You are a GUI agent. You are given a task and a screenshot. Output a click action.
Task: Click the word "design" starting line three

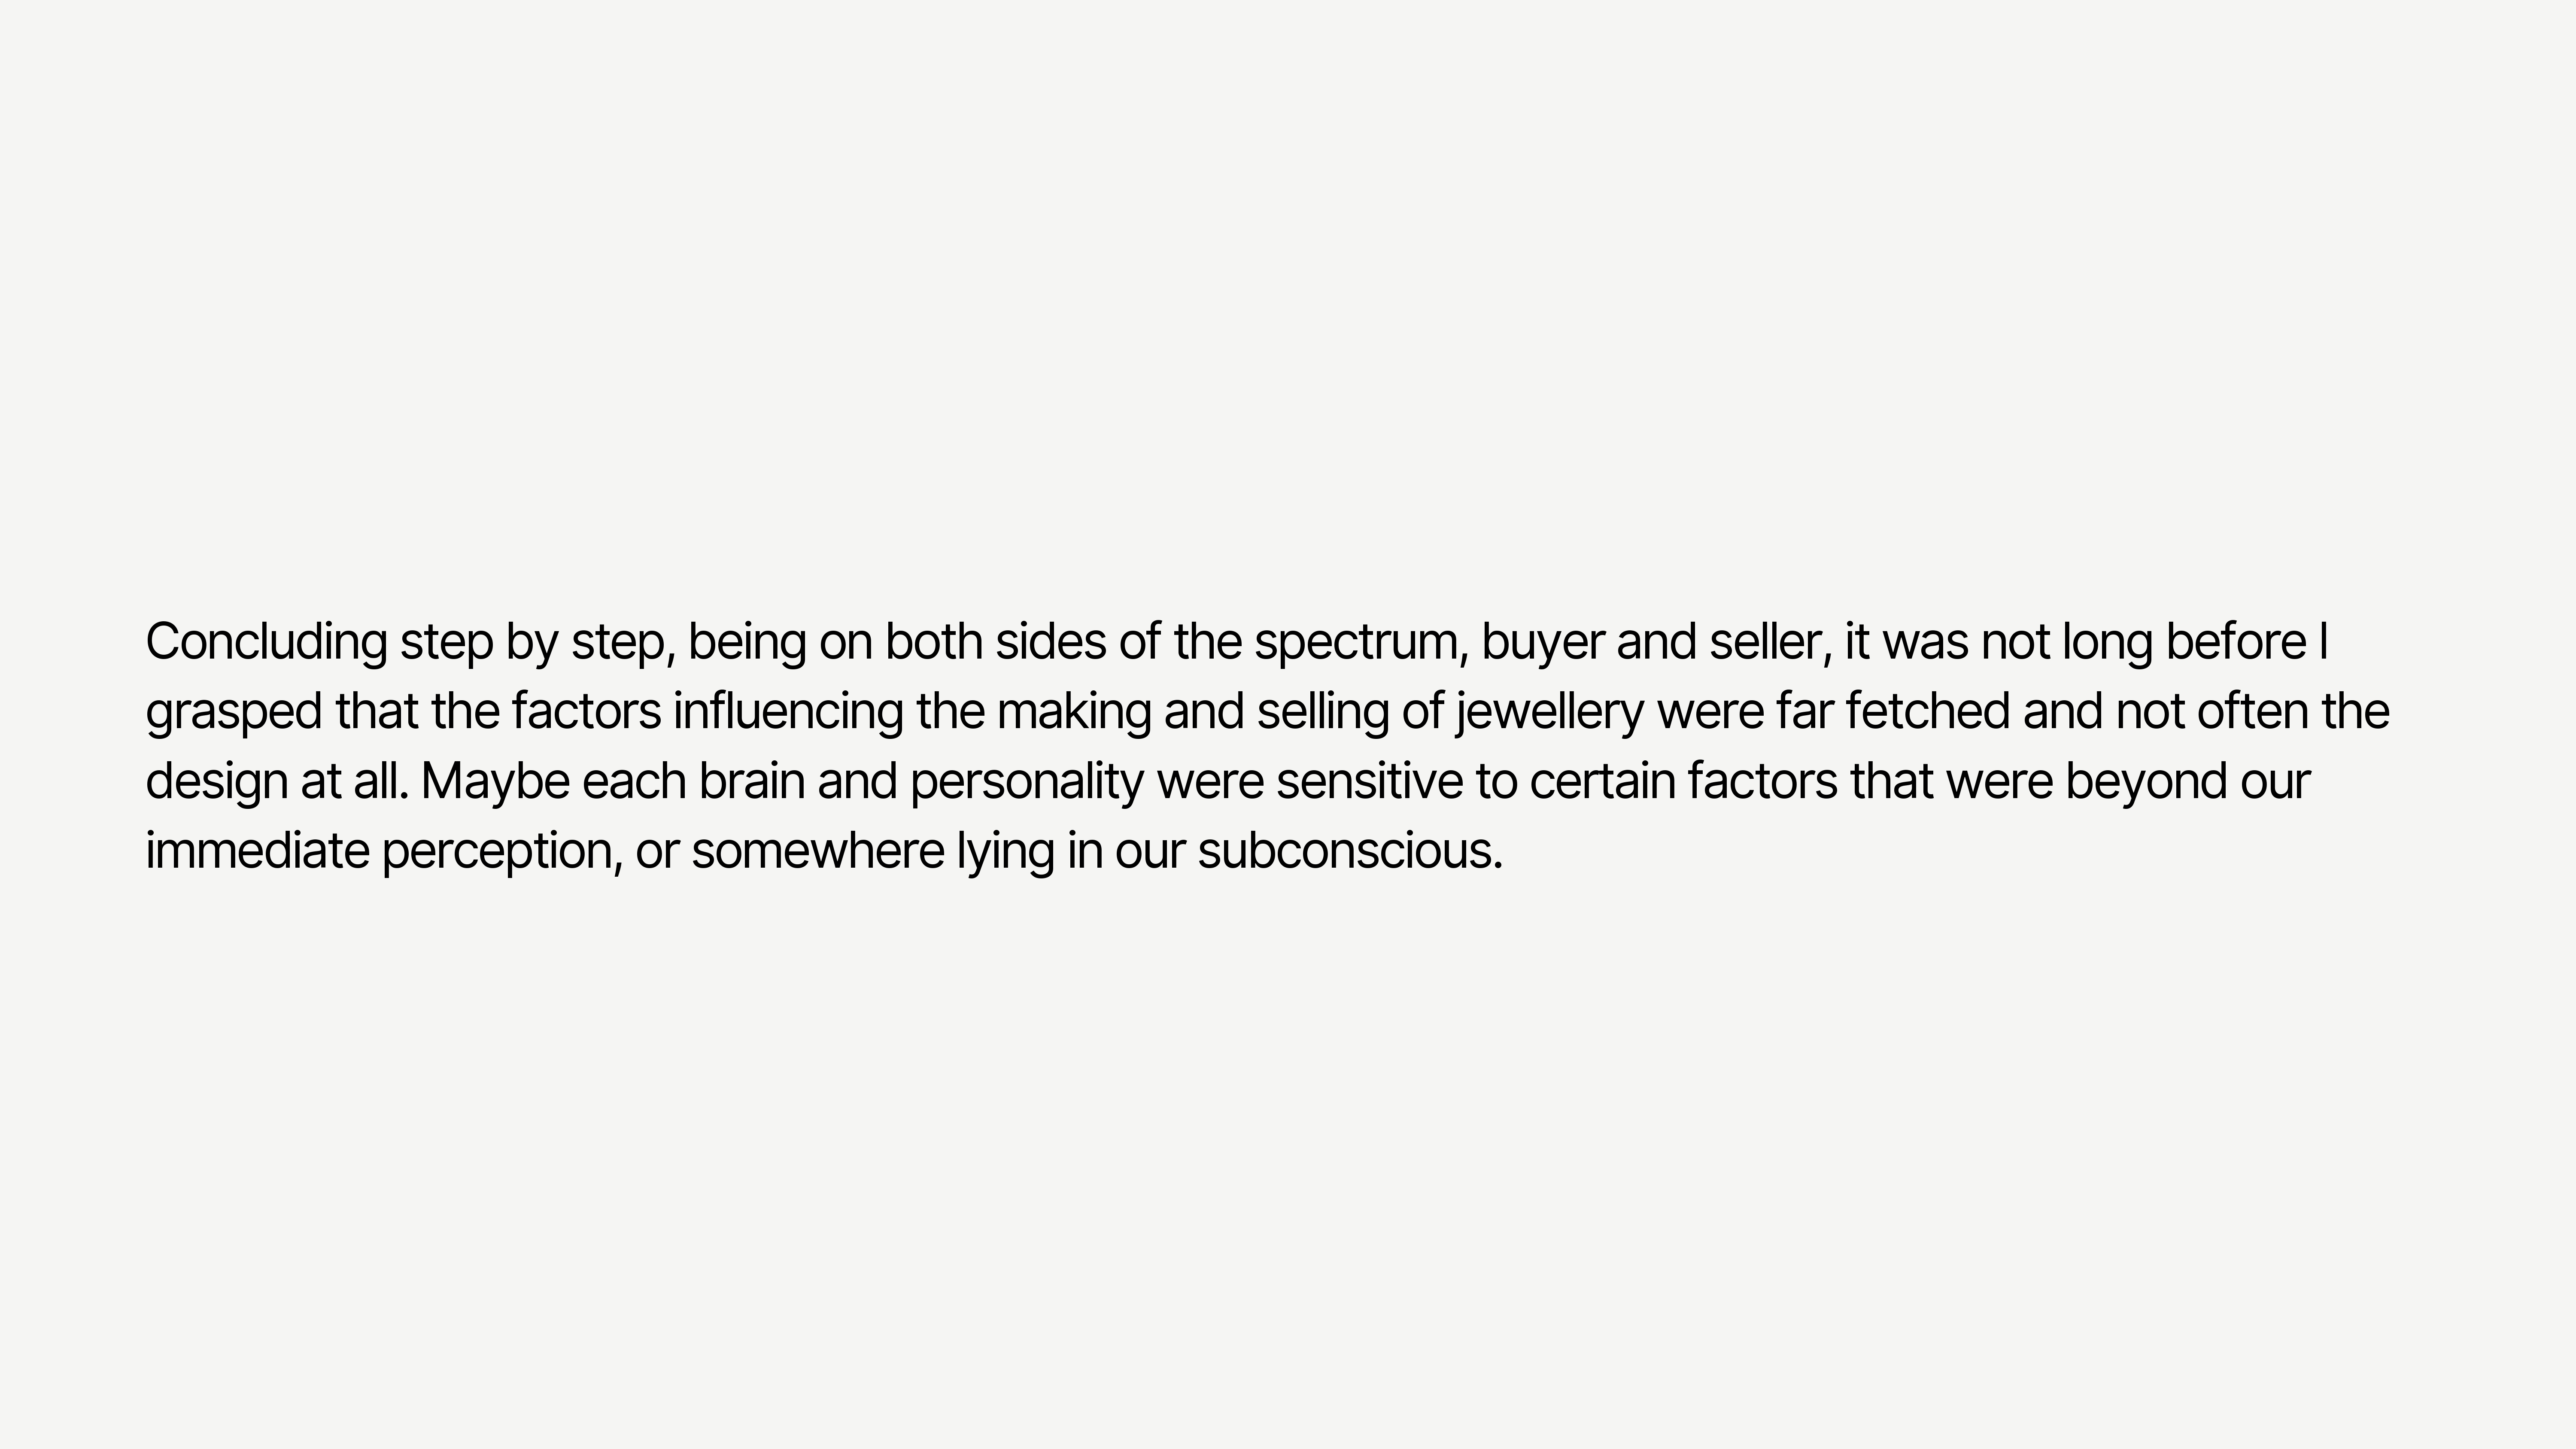217,782
